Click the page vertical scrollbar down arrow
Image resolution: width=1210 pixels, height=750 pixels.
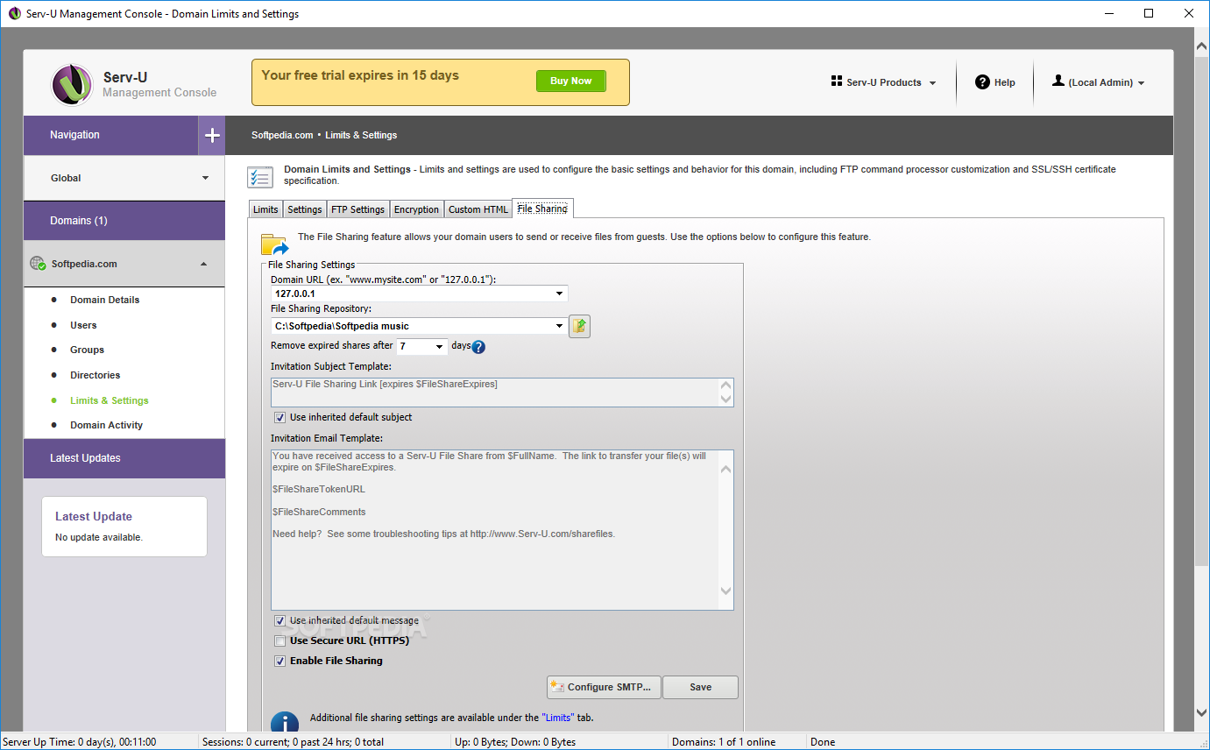[1202, 713]
